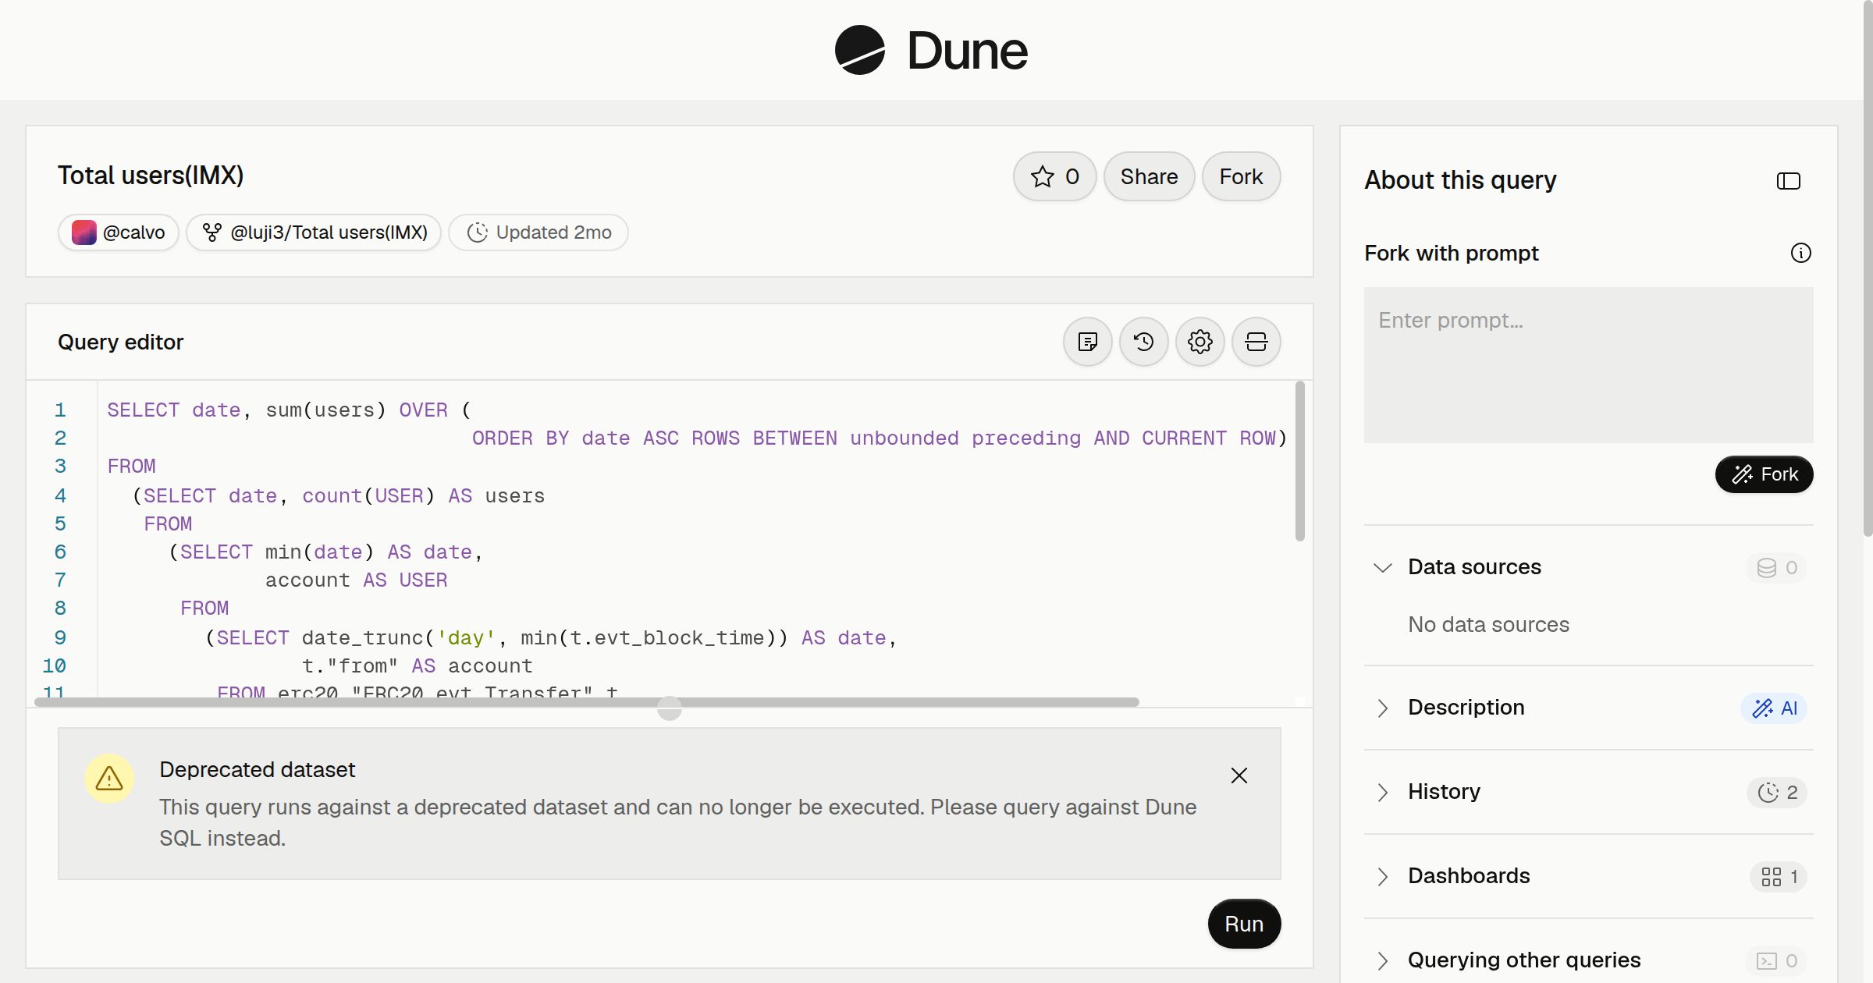The image size is (1873, 983).
Task: Click the page vertical scrollbar at right edge
Action: 1868,268
